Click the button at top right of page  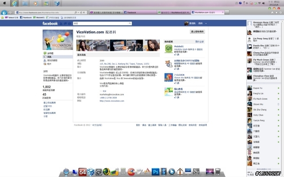197,31
